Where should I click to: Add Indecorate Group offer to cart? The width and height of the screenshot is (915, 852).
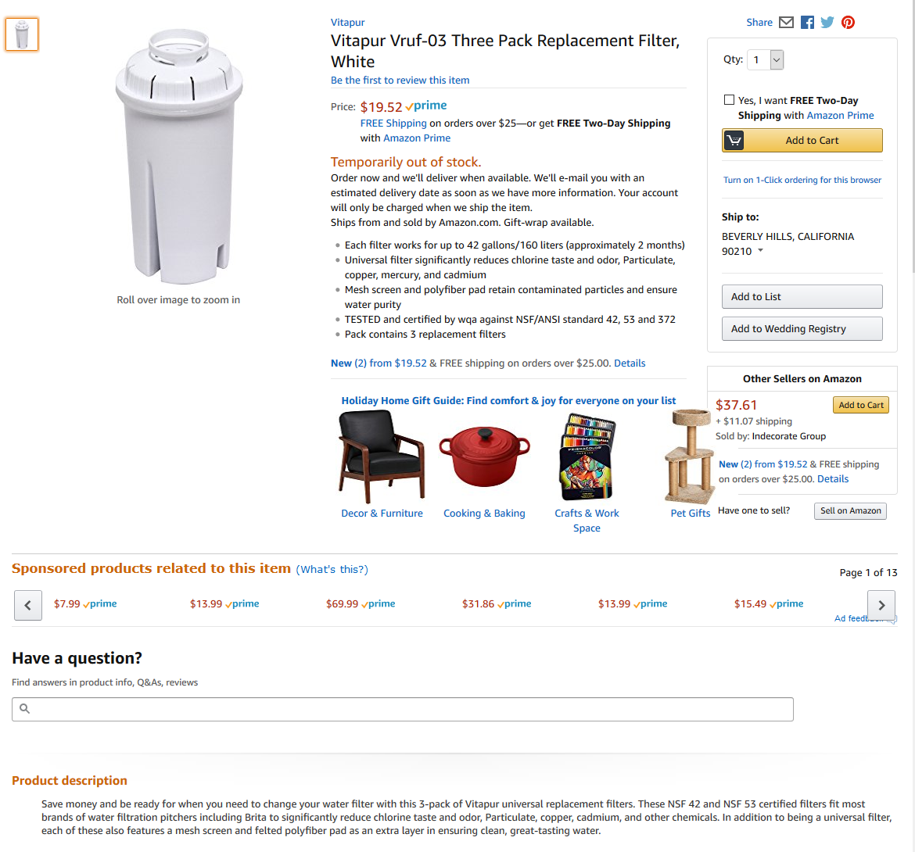point(861,405)
